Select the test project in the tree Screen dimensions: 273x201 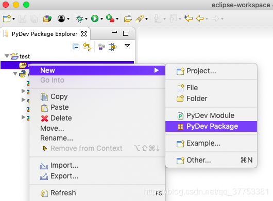point(25,56)
